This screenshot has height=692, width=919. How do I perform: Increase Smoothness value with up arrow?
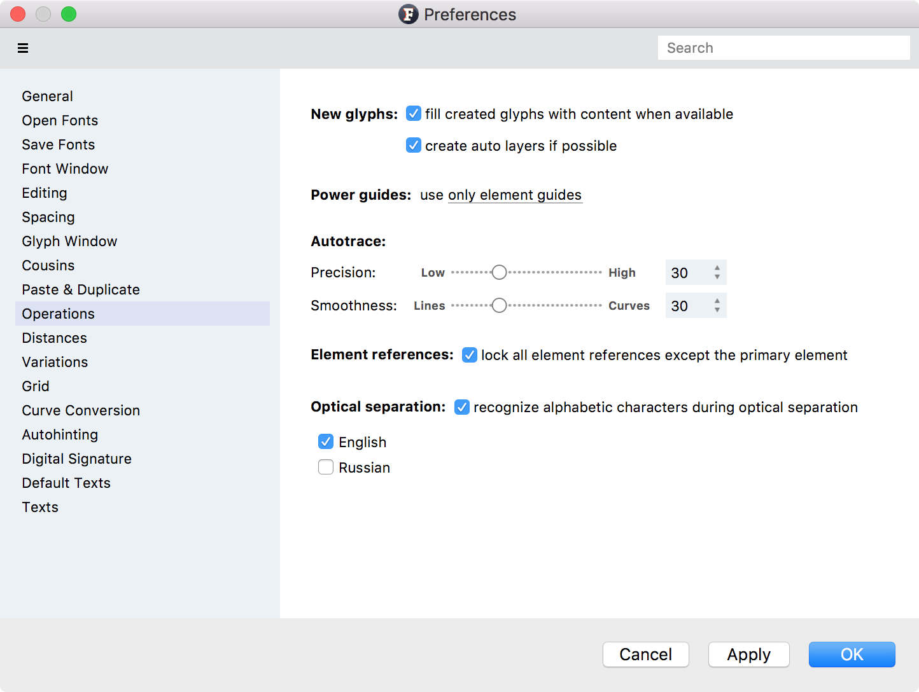717,301
